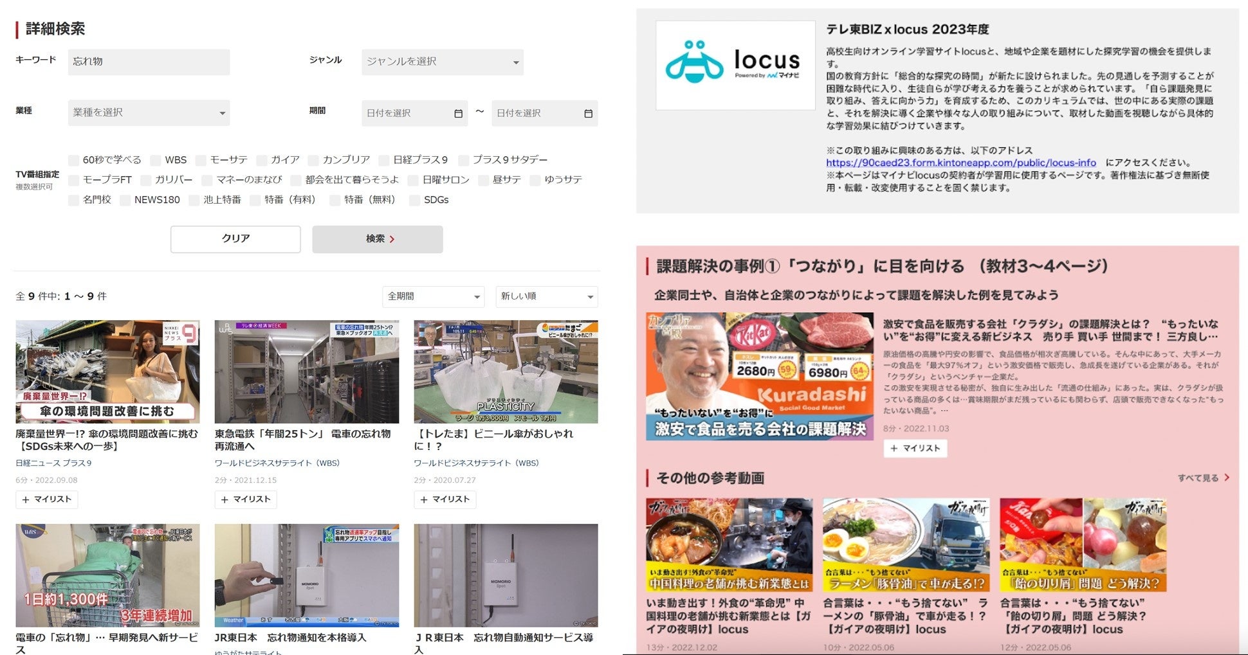Open the 飴の切り屑 candy video thumbnail
This screenshot has height=655, width=1248.
coord(1083,545)
